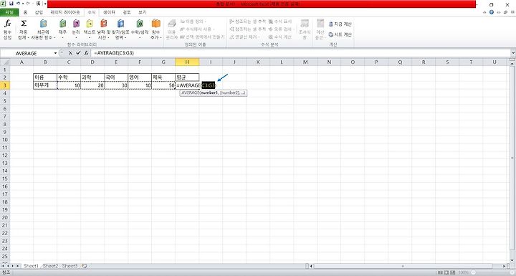This screenshot has width=516, height=276.
Task: Click Trace Precedents (참조되는 셀 추적)
Action: 247,22
